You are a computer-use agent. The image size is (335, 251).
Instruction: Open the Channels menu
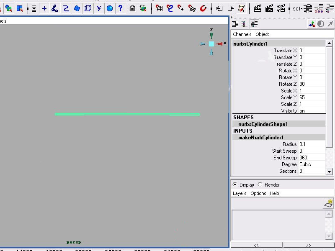pyautogui.click(x=242, y=34)
